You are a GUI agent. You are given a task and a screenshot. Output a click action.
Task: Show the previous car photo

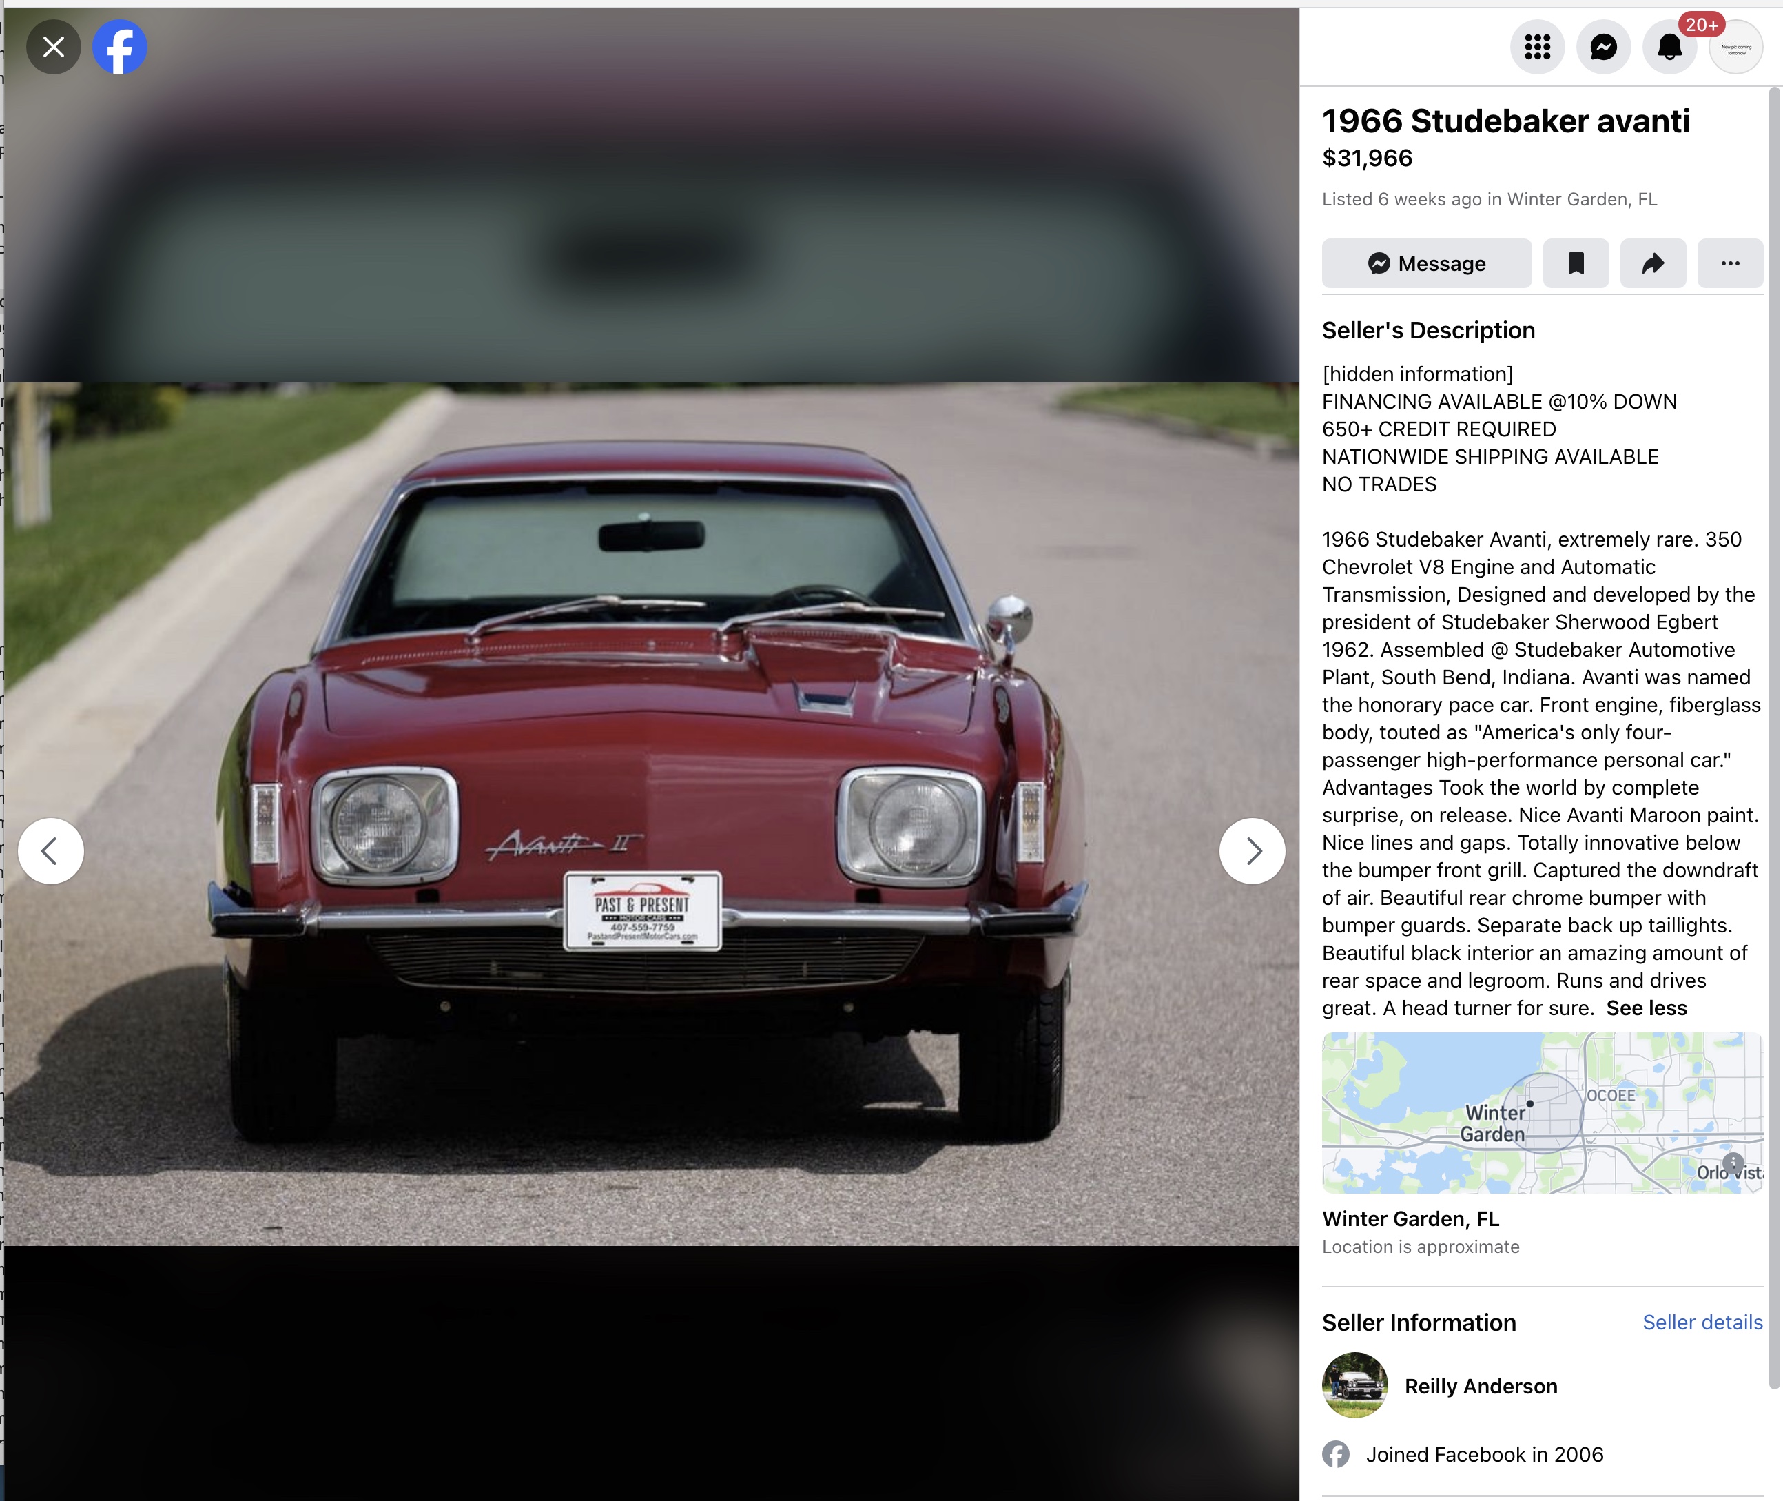pyautogui.click(x=51, y=851)
